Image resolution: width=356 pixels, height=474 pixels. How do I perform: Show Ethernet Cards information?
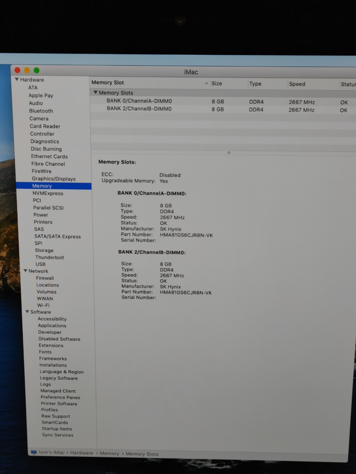(50, 157)
